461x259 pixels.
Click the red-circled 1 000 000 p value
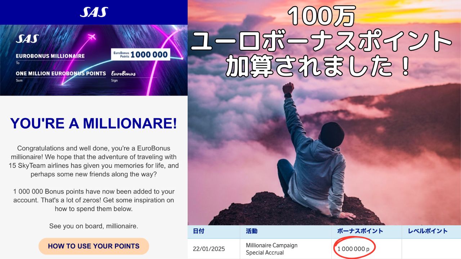[x=354, y=249]
